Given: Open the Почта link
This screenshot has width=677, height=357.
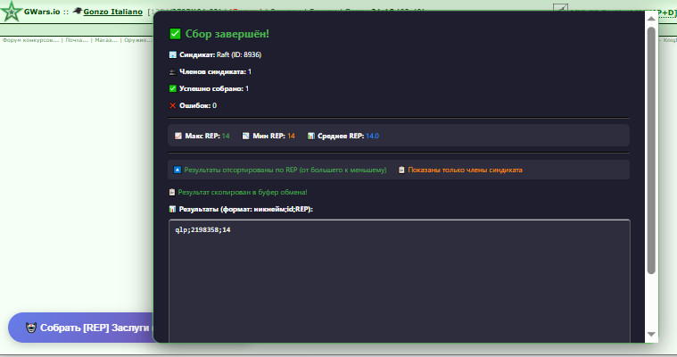Looking at the screenshot, I should [77, 40].
